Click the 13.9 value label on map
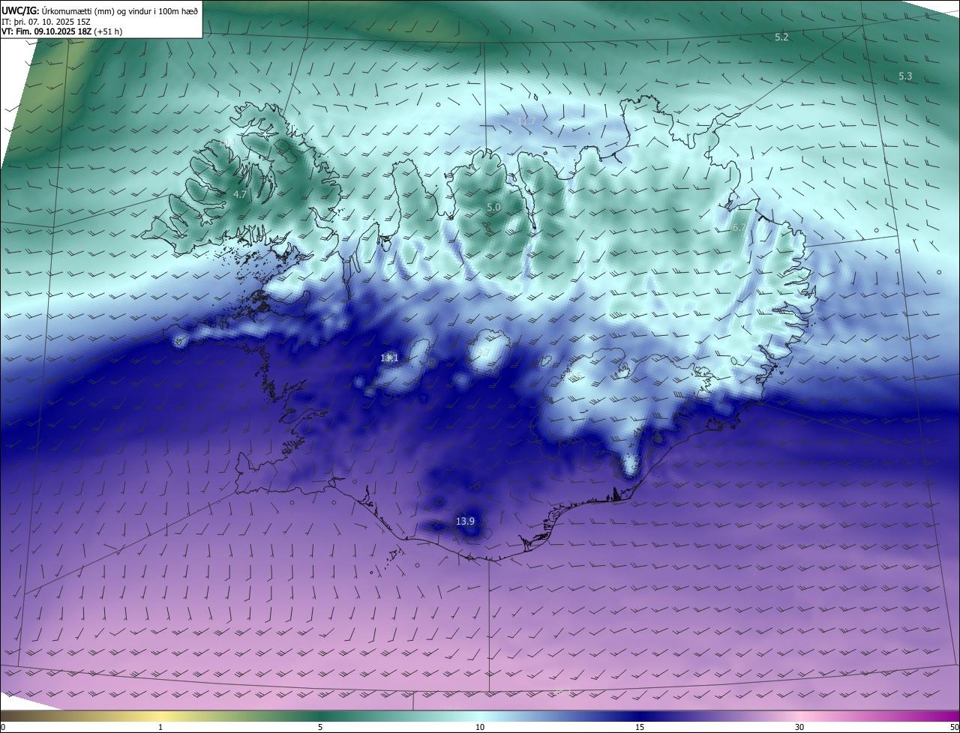960x733 pixels. pyautogui.click(x=465, y=521)
